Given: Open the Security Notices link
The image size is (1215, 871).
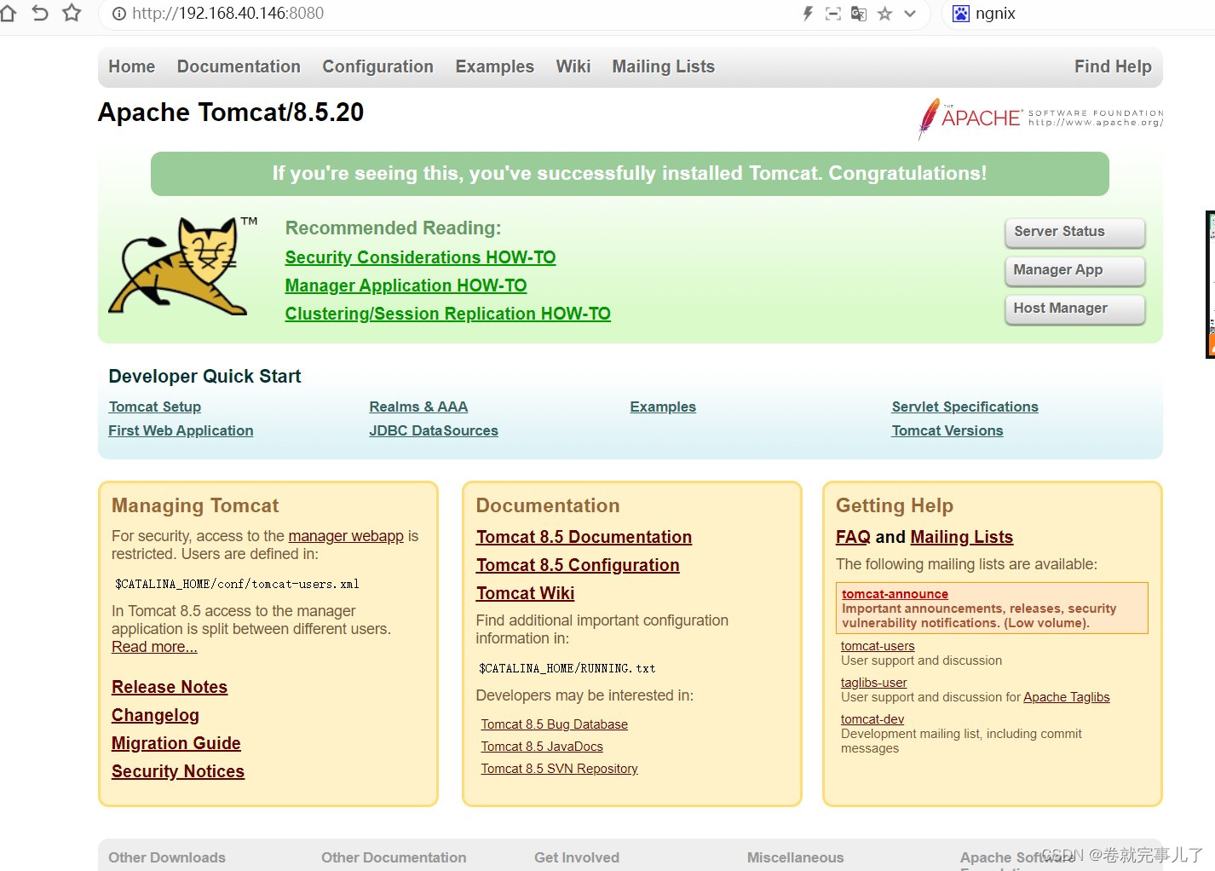Looking at the screenshot, I should coord(178,771).
